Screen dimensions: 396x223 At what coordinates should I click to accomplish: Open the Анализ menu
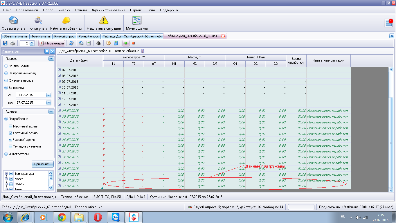pos(64,10)
